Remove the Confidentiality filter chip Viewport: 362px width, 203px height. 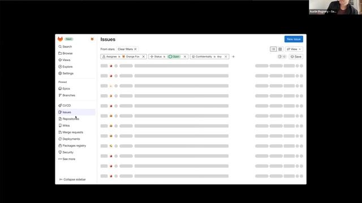(226, 56)
